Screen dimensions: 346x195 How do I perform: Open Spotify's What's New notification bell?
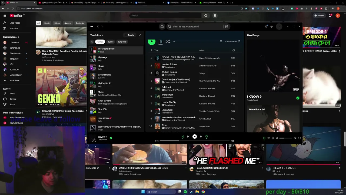tap(266, 27)
